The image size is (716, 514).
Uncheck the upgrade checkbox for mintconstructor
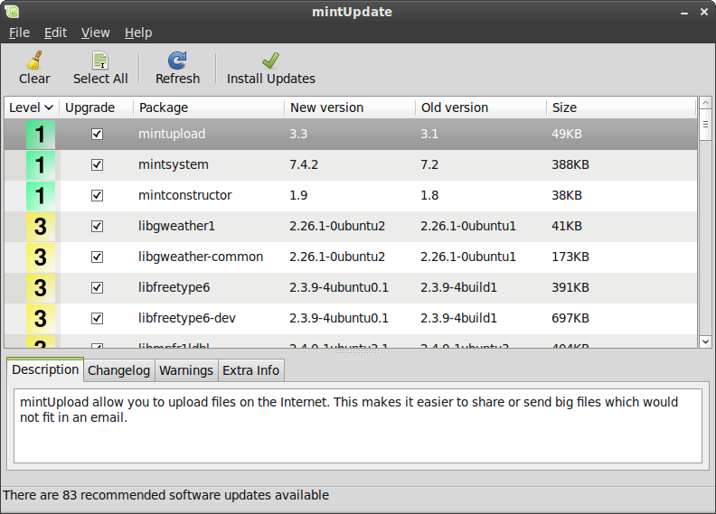97,196
